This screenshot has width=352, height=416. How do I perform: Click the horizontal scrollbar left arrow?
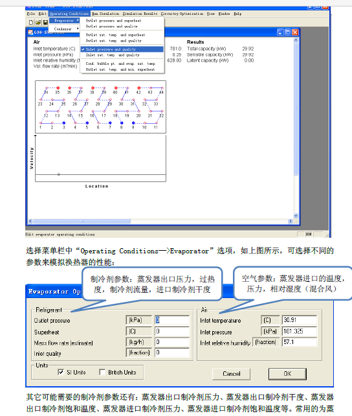point(30,221)
